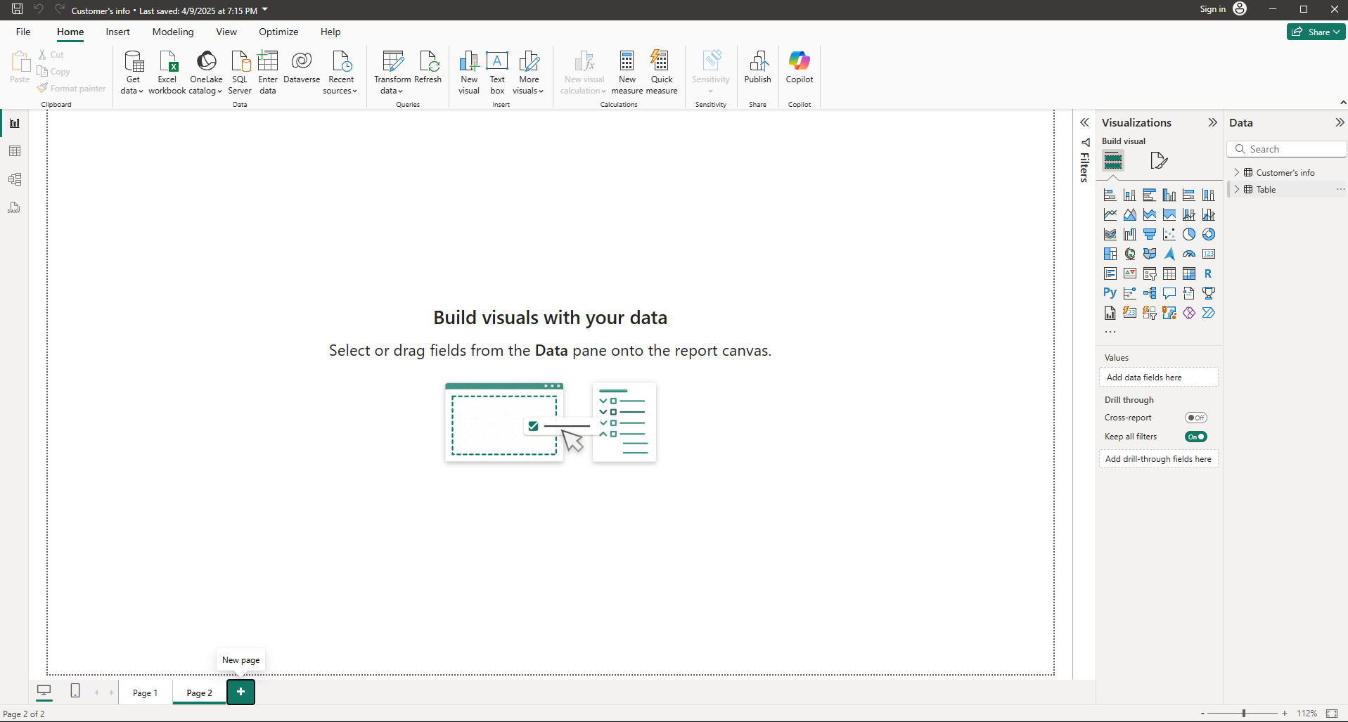Turn off Keep all filters
The image size is (1348, 722).
1195,437
